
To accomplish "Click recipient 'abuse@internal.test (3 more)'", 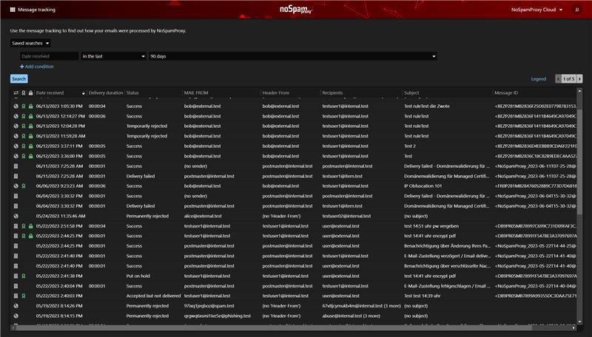I will pyautogui.click(x=351, y=316).
